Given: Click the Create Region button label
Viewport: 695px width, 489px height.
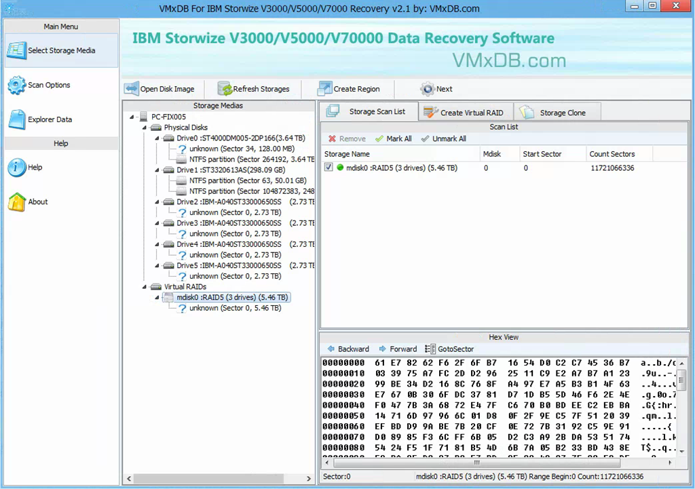Looking at the screenshot, I should click(x=356, y=89).
